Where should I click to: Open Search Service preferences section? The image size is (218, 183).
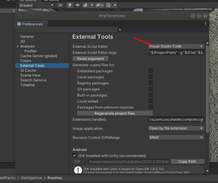click(33, 80)
